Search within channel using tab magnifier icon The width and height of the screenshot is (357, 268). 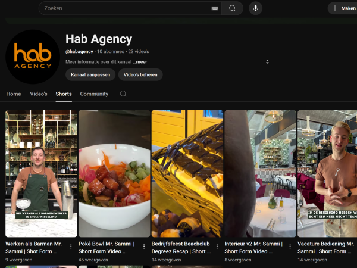(123, 94)
